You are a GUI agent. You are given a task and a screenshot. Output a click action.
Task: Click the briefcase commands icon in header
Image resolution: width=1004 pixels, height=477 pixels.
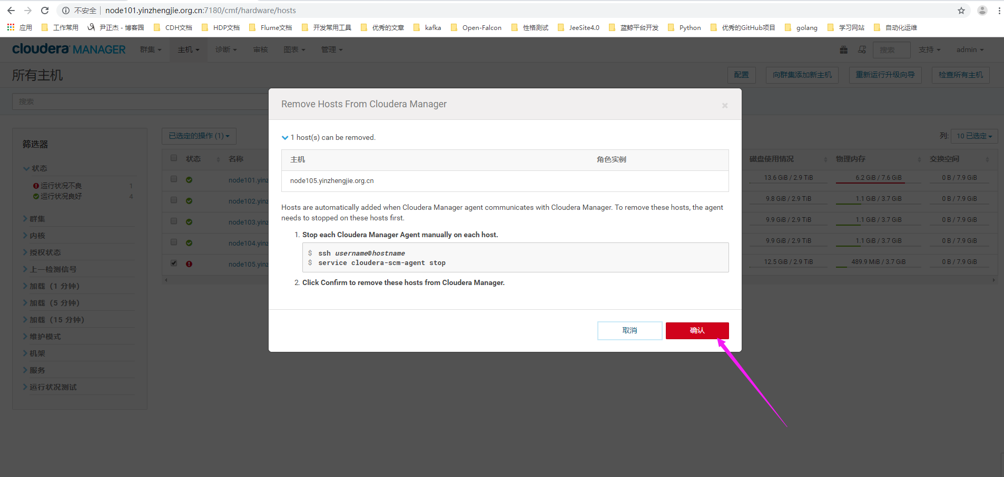[844, 49]
